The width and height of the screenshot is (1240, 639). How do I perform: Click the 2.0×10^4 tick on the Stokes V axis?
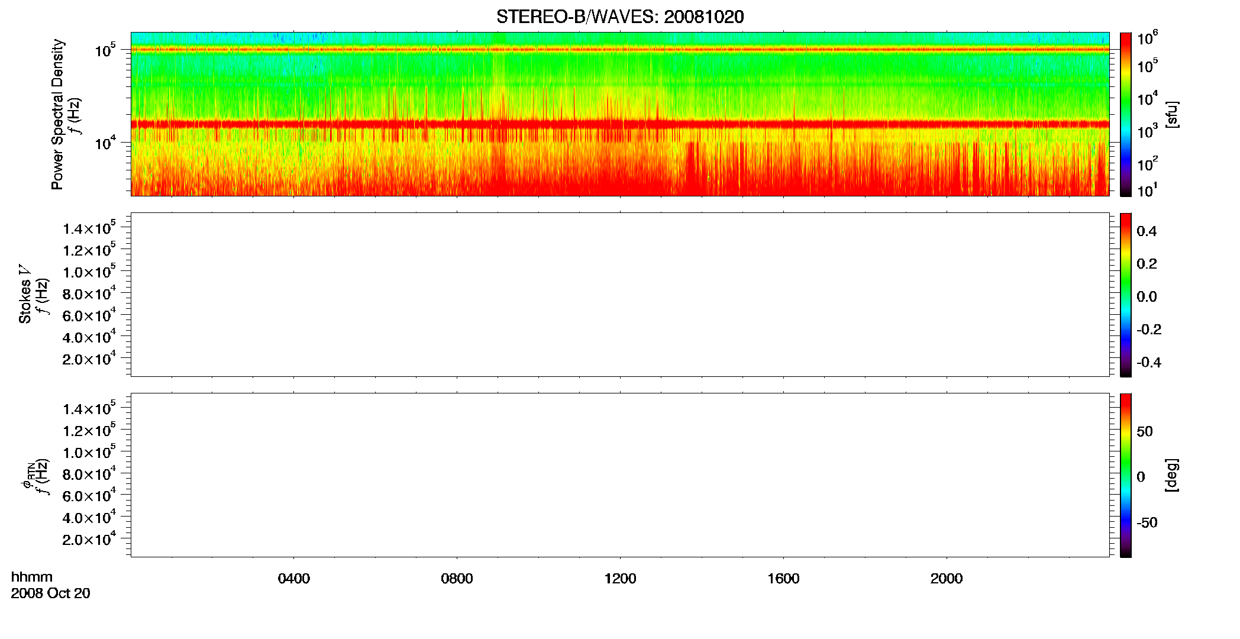pyautogui.click(x=89, y=359)
